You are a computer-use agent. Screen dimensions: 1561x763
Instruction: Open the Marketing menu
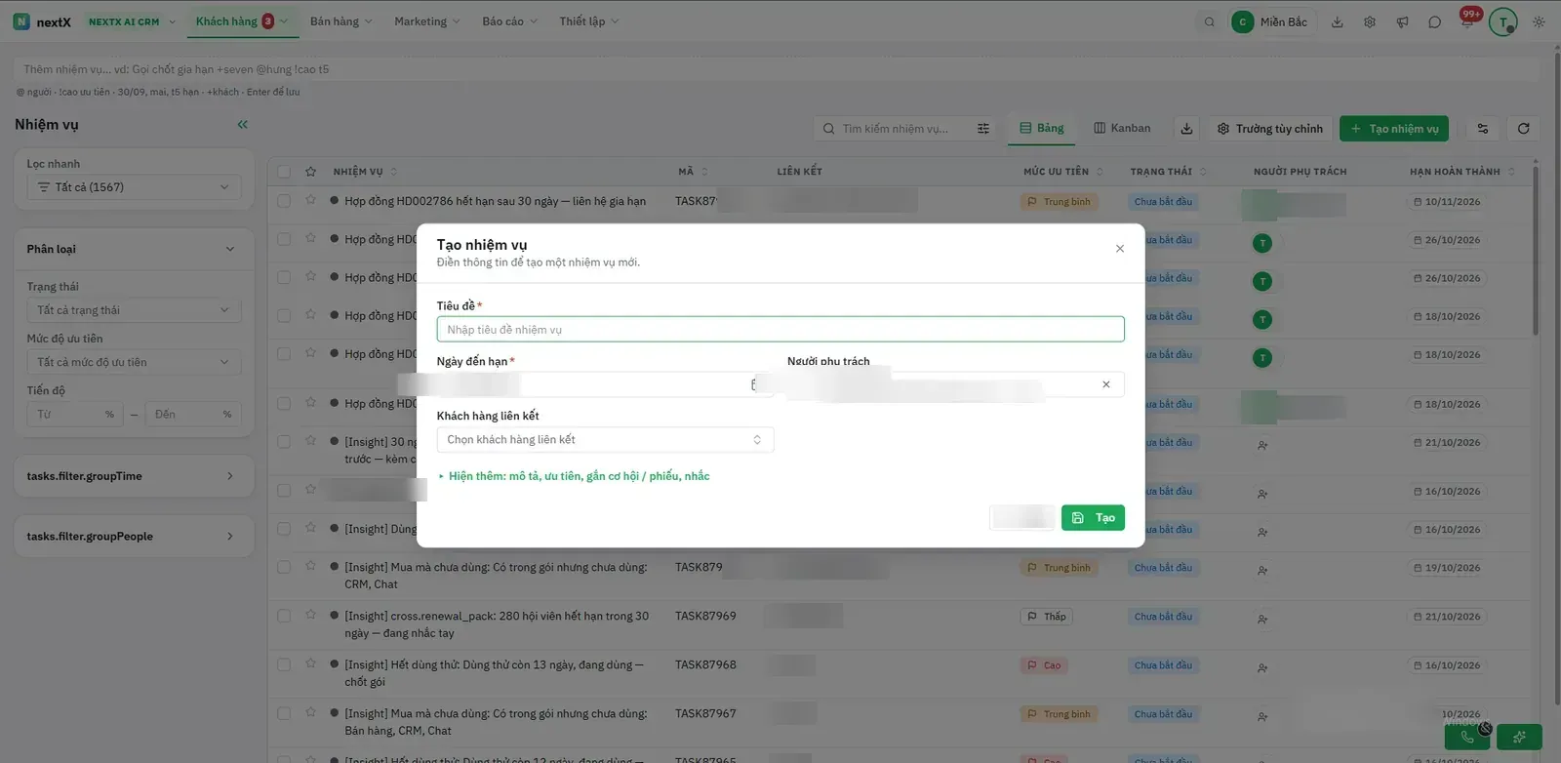(427, 21)
